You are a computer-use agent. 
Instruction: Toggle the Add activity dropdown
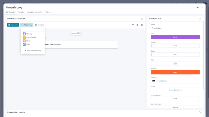[26, 25]
